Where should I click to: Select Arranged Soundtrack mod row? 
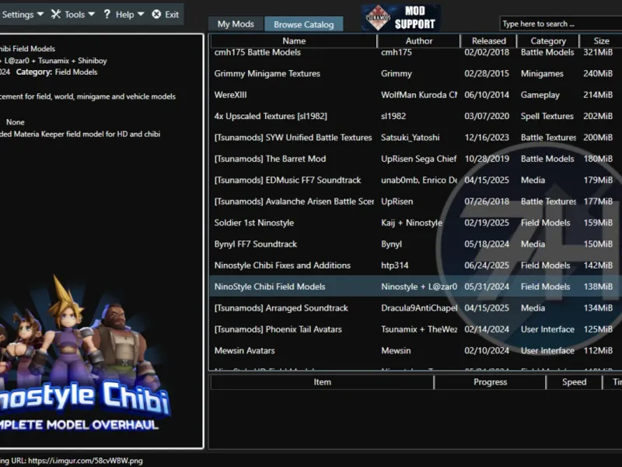(415, 308)
